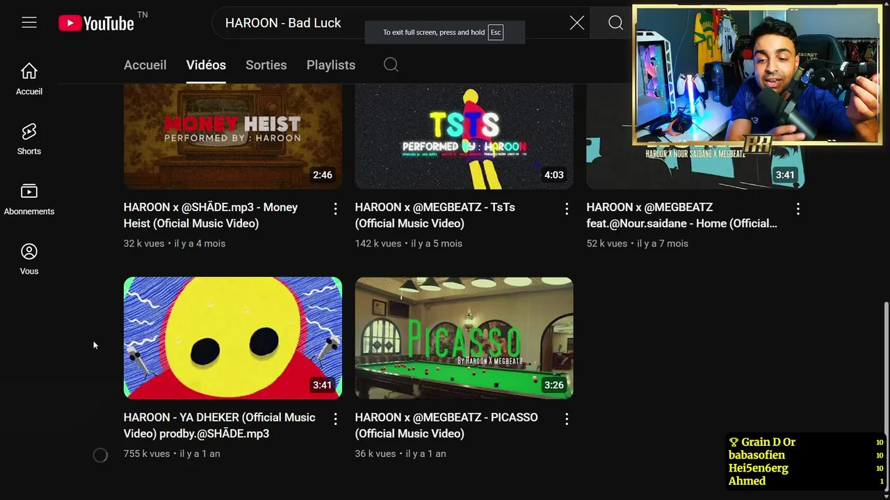
Task: Click the 32 k vues metadata text
Action: pyautogui.click(x=144, y=244)
